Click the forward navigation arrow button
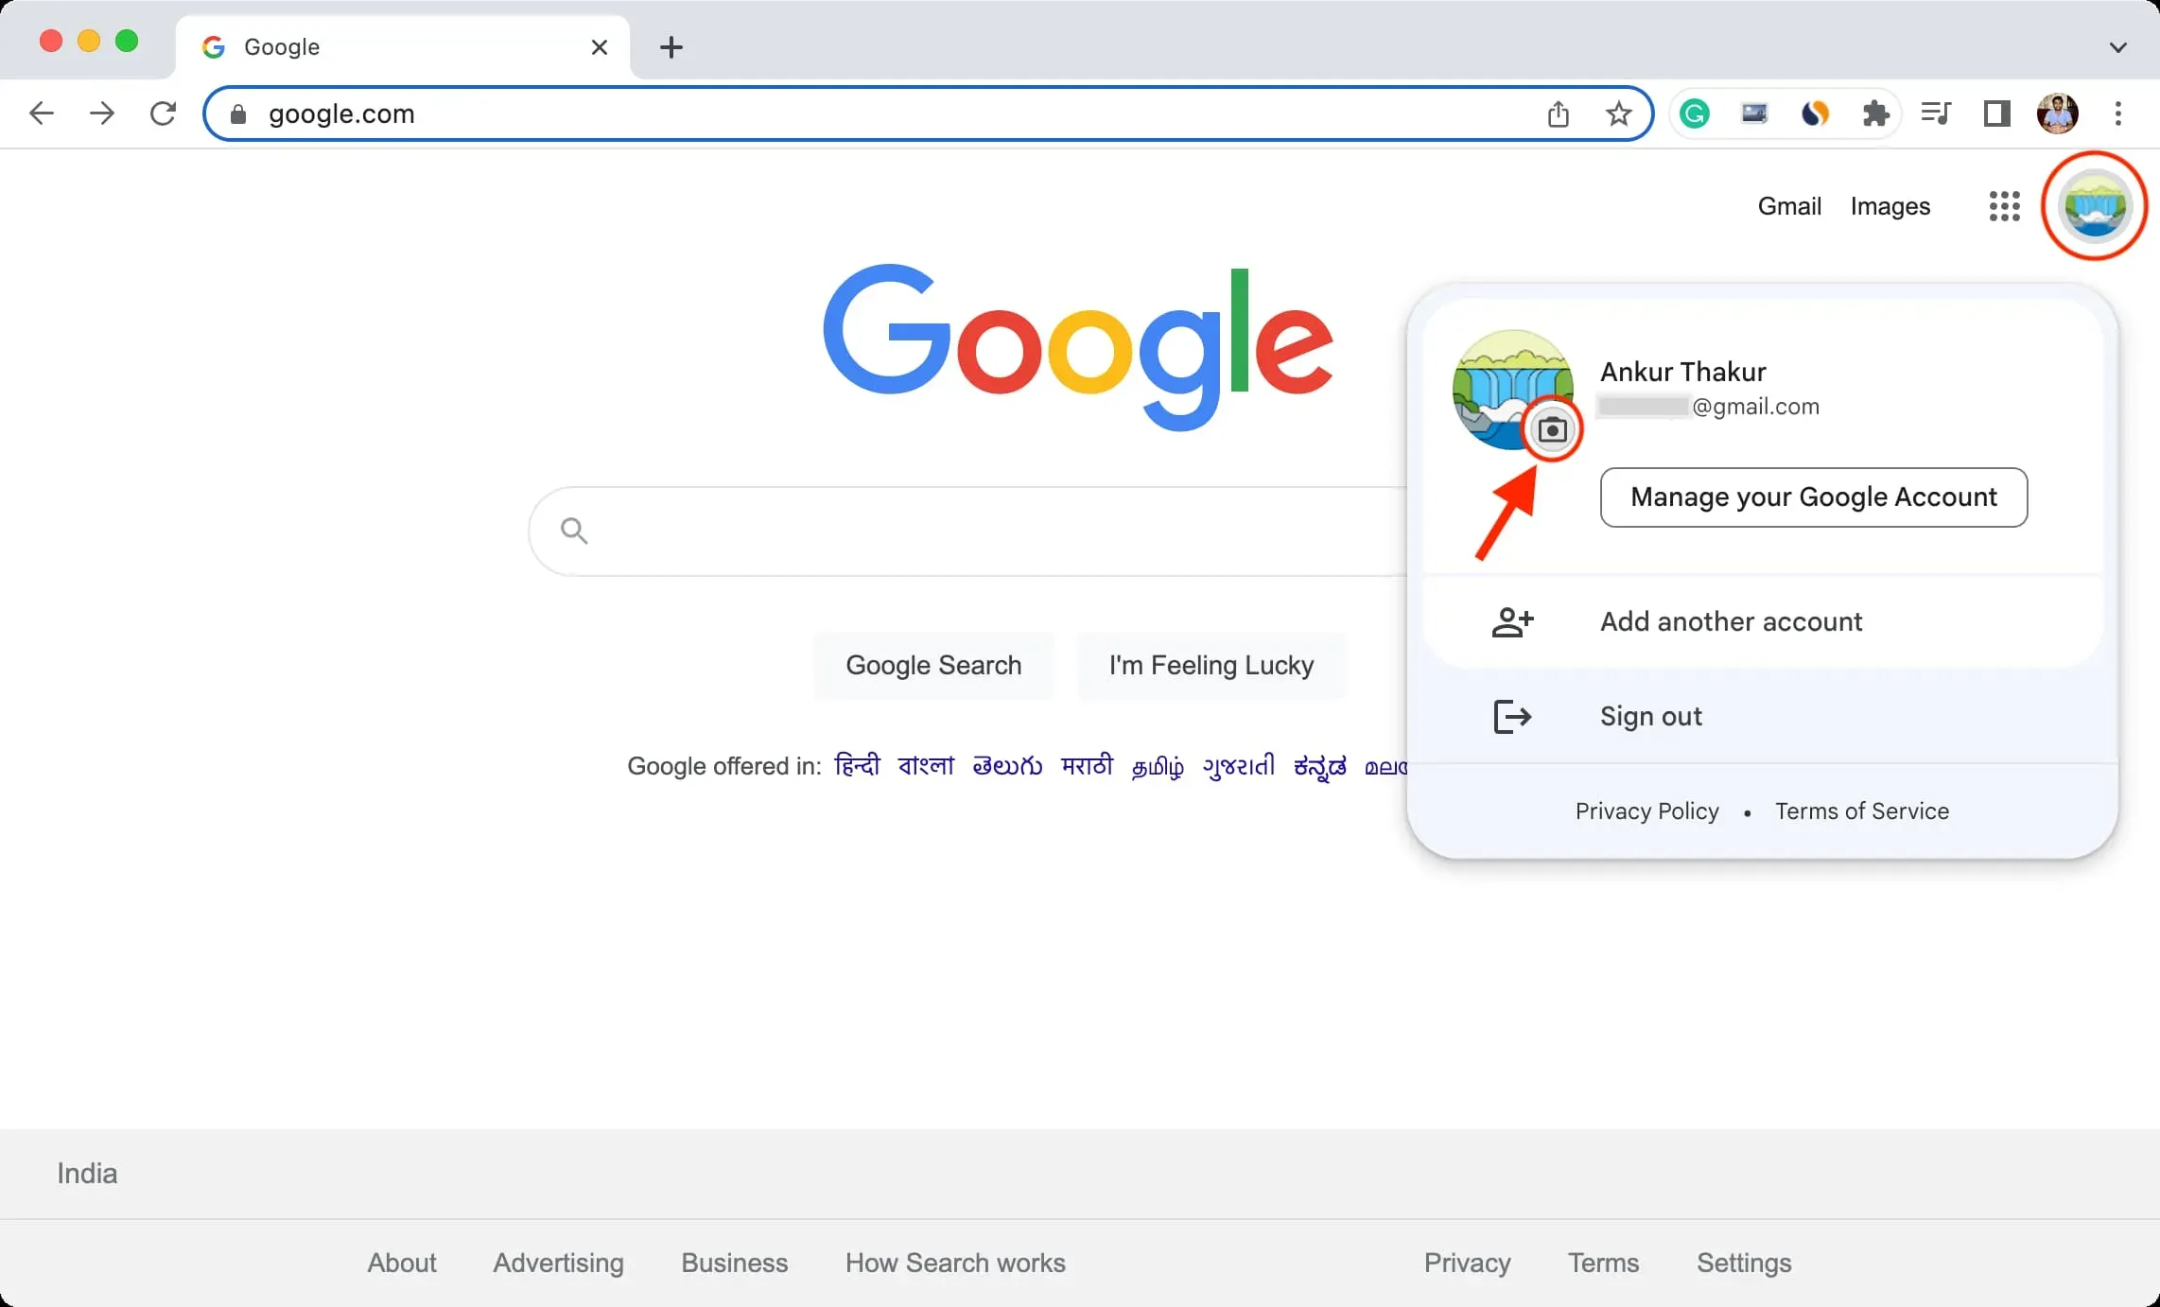The image size is (2160, 1307). coord(100,113)
